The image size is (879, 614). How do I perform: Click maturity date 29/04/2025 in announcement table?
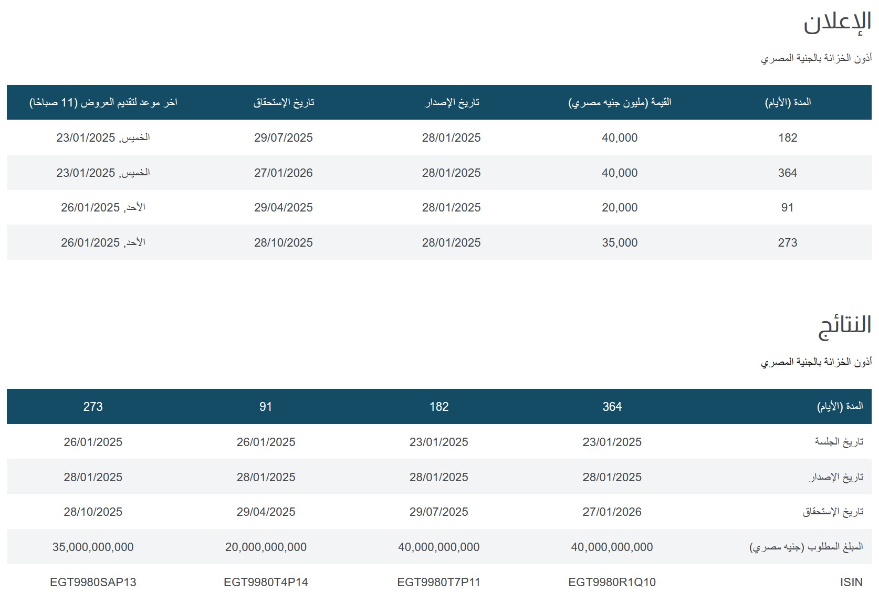(284, 207)
